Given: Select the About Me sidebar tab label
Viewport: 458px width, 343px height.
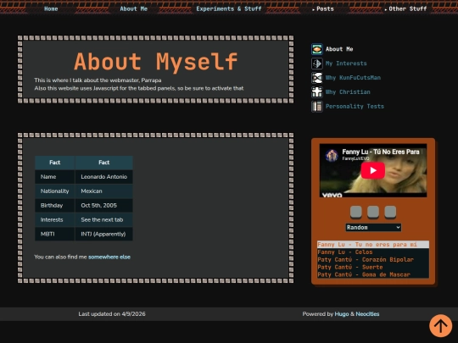Looking at the screenshot, I should coord(339,49).
